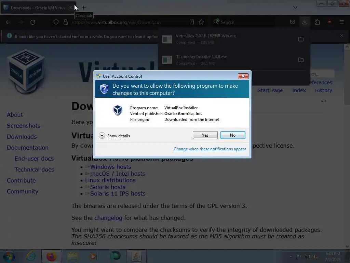Click the VirtualBox logo on webpage
The width and height of the screenshot is (350, 263).
(26, 72)
